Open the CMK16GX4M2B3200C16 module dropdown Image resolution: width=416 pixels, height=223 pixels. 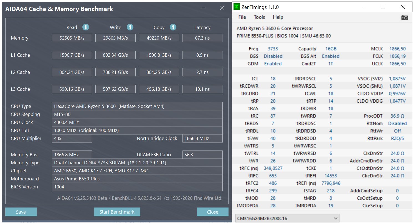pyautogui.click(x=287, y=218)
